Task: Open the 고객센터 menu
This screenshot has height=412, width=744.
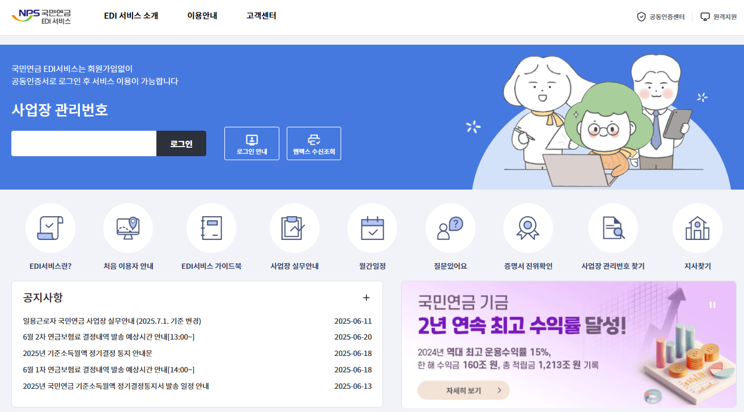Action: click(261, 16)
